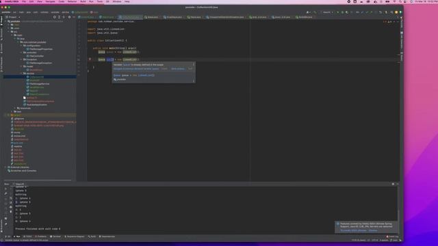The width and height of the screenshot is (438, 246).
Task: Click Navigate to previous declared variable link
Action: pos(136,68)
